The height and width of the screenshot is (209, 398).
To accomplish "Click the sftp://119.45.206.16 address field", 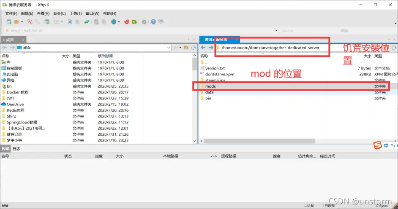I will click(141, 31).
